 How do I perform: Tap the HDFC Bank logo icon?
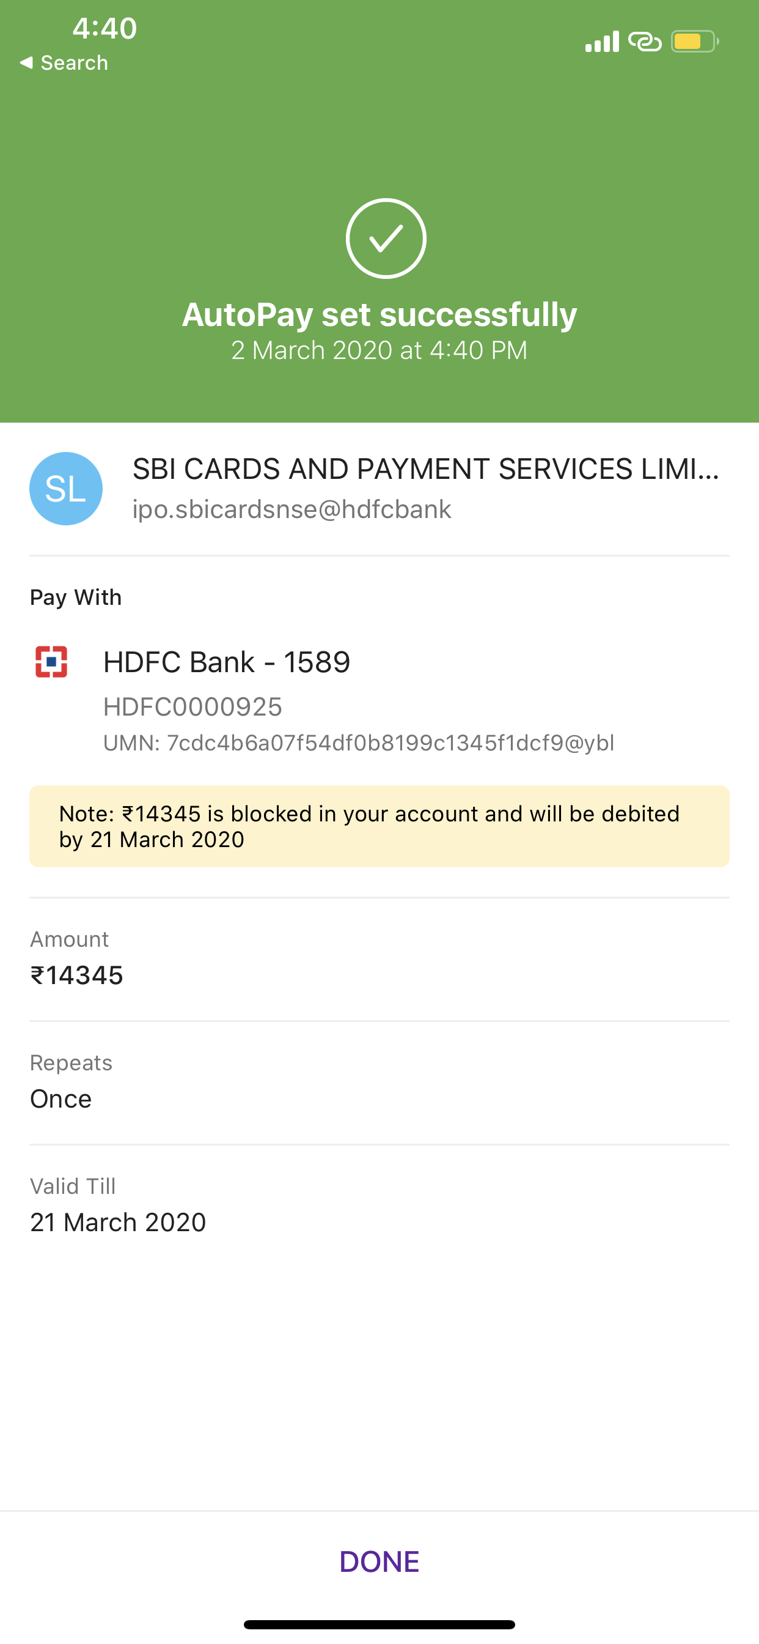coord(51,662)
